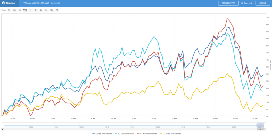This screenshot has height=136, width=272.
Task: Click the date 'Jul 03, 2022' in header
Action: point(56,3)
